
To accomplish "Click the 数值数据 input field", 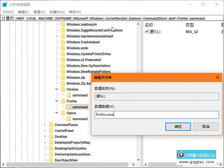I will click(156, 115).
